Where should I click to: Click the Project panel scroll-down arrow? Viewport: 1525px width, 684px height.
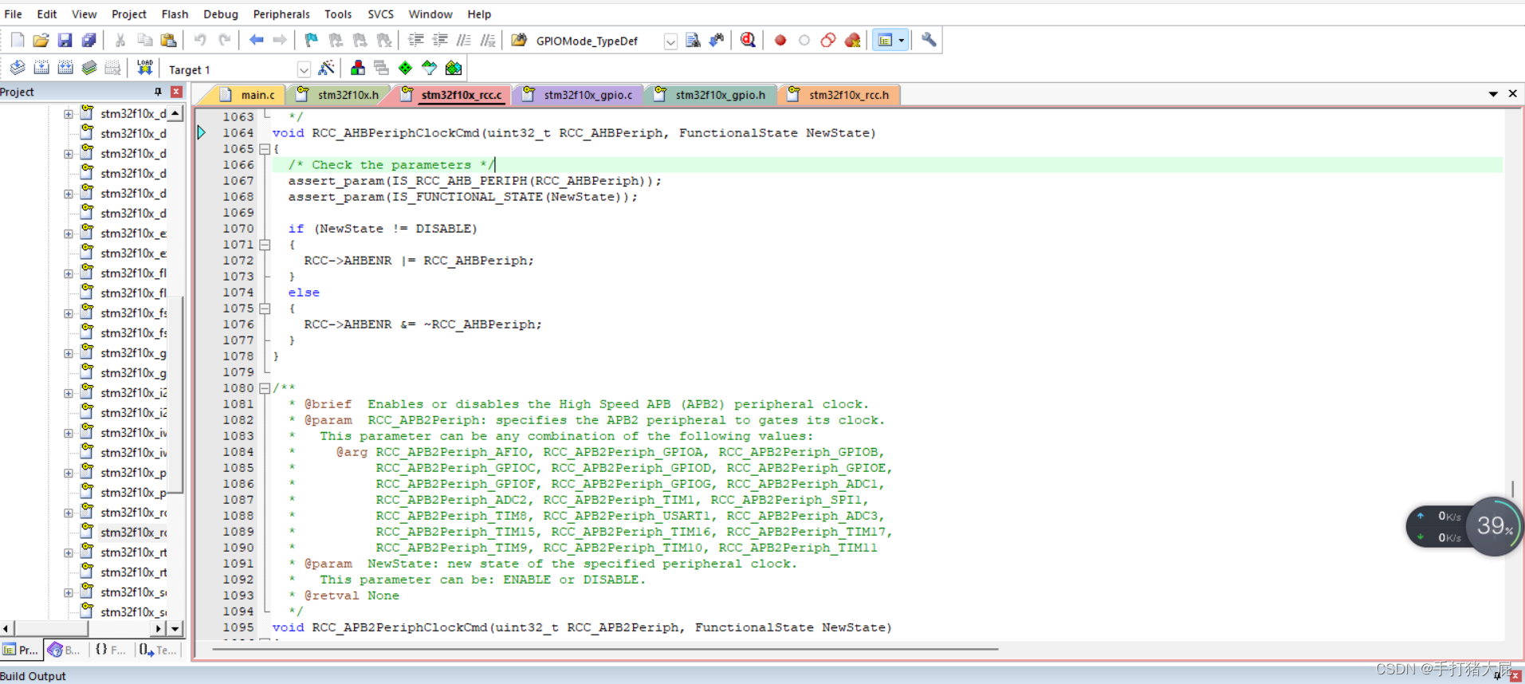(x=175, y=628)
